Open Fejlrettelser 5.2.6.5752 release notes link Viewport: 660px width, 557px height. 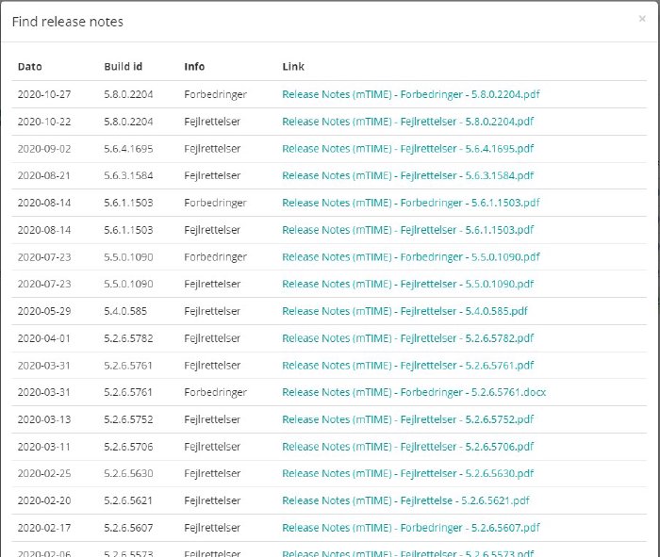pos(407,419)
